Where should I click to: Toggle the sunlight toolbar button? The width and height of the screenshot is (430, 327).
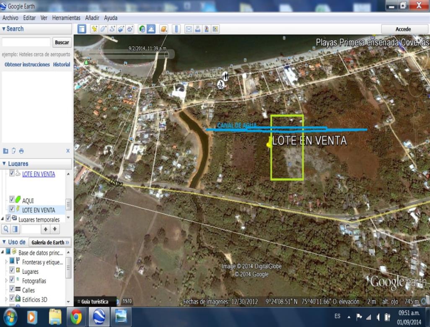(x=151, y=29)
